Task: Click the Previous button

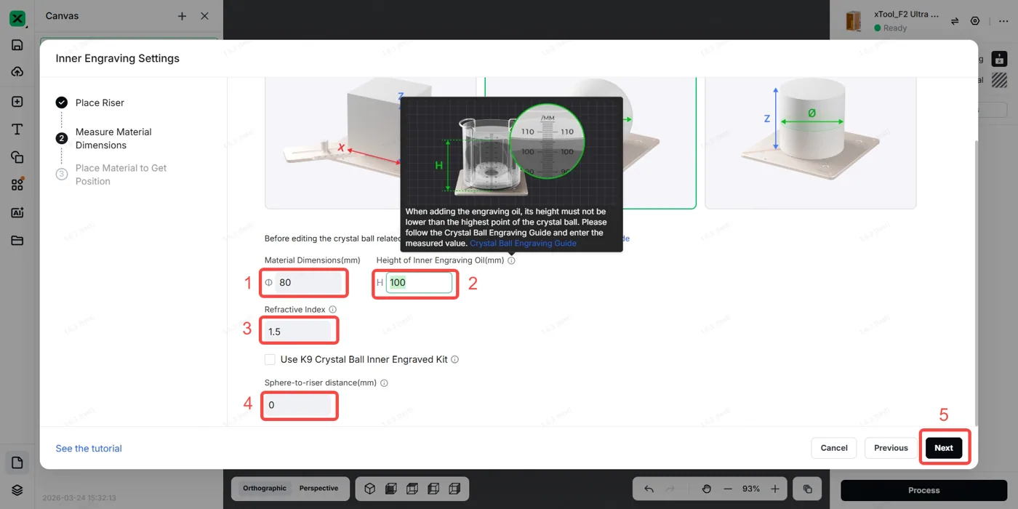Action: coord(891,448)
